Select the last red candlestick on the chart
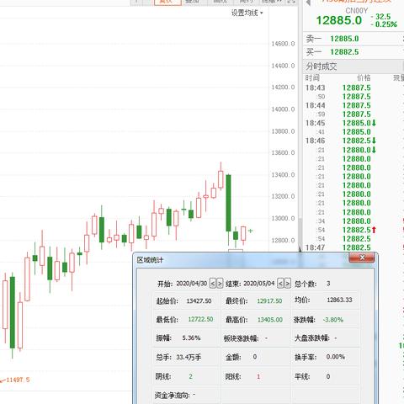 click(243, 233)
